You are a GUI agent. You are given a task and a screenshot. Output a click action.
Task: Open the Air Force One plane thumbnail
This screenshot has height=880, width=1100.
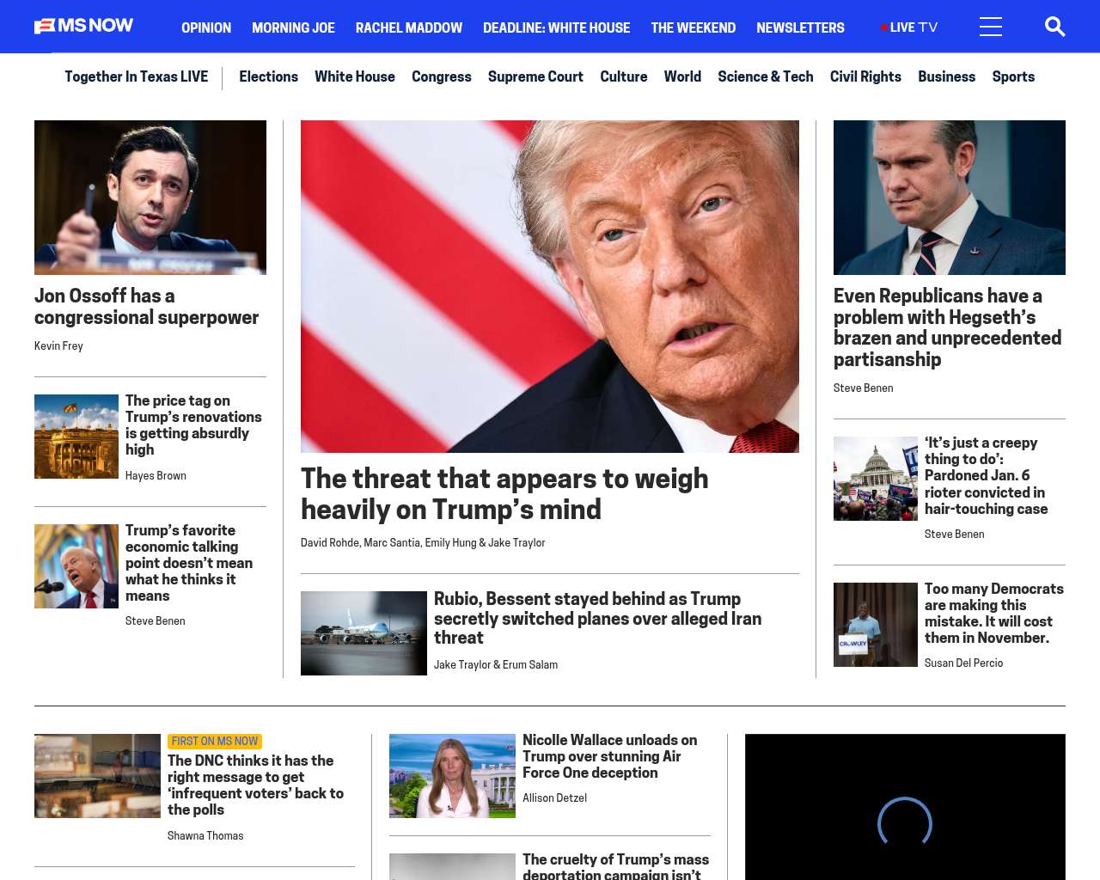pos(364,633)
